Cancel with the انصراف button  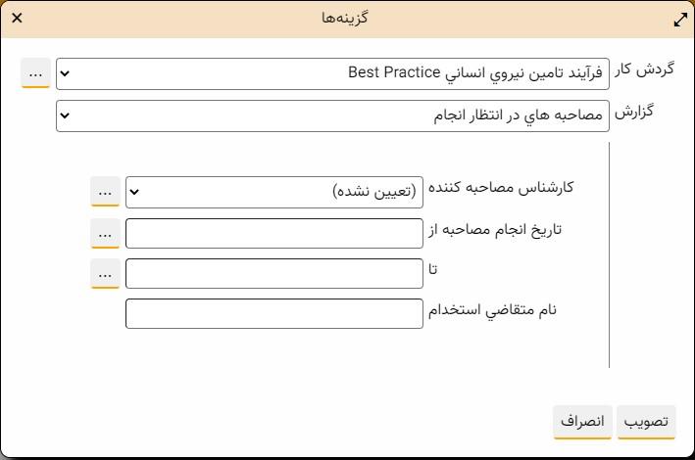582,422
